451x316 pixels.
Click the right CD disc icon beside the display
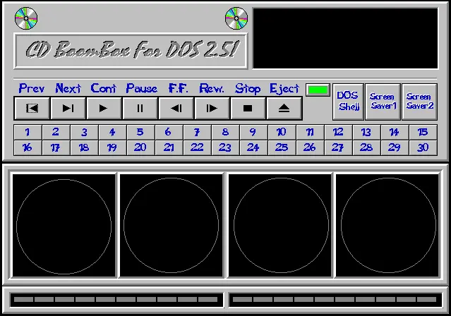coord(236,18)
